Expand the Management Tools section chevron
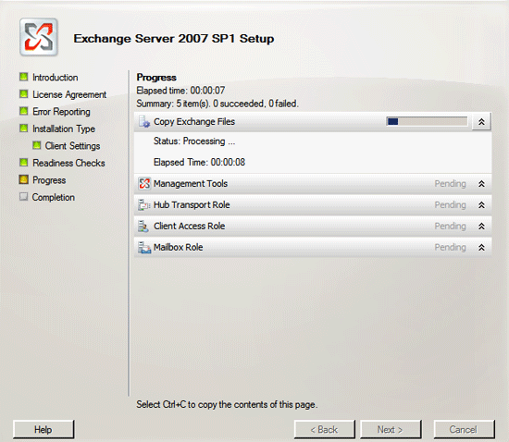This screenshot has width=509, height=442. (481, 184)
